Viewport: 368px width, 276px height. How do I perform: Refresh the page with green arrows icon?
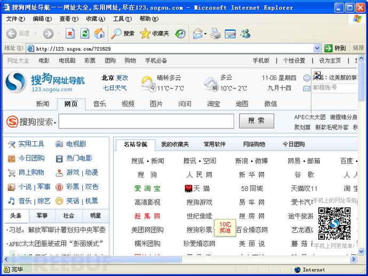point(85,34)
